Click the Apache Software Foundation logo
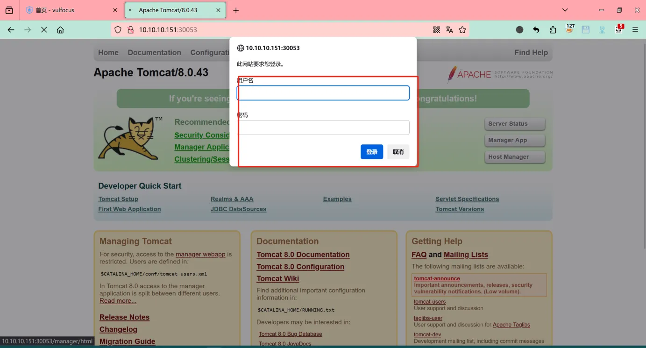 (500, 74)
